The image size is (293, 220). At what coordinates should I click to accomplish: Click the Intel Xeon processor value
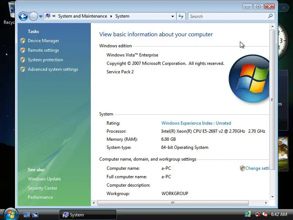click(213, 131)
